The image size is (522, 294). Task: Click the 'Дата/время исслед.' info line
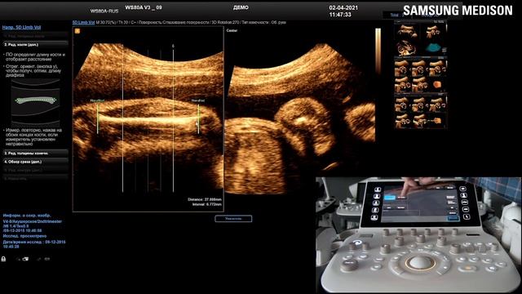coord(34,244)
